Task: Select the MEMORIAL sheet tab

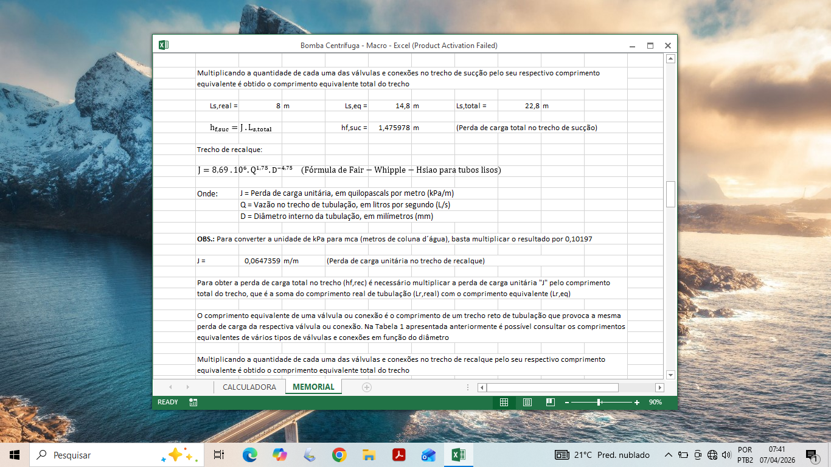Action: coord(313,387)
